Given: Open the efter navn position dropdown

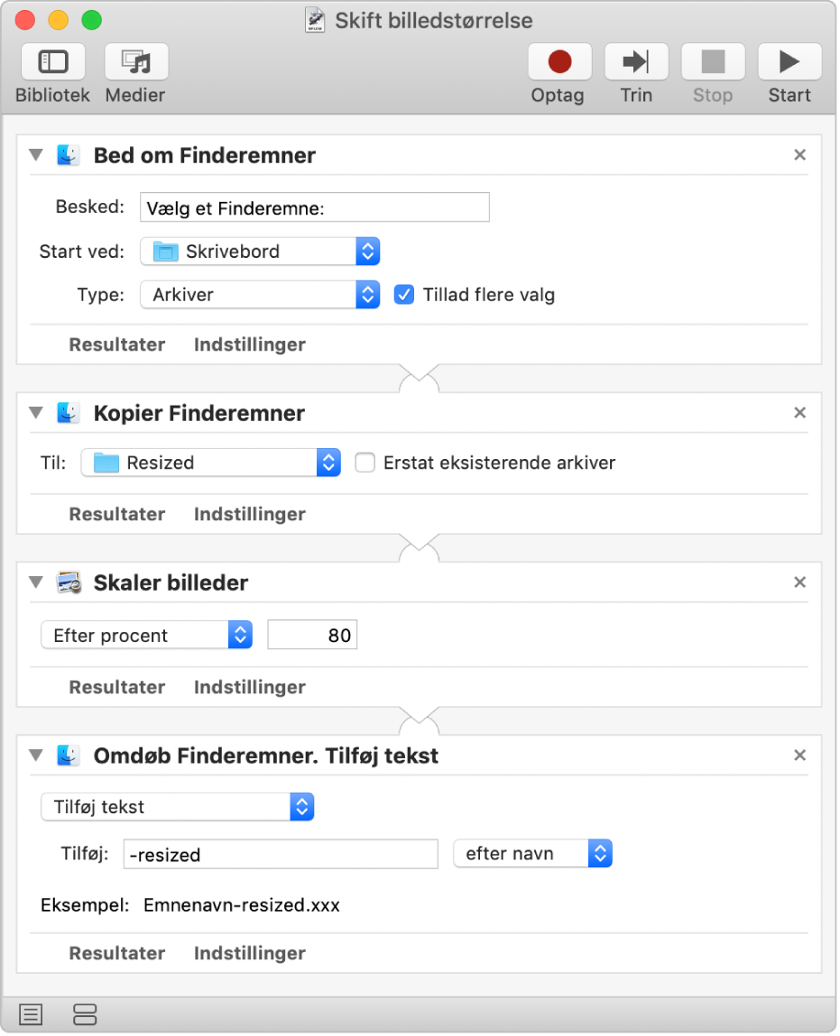Looking at the screenshot, I should [532, 854].
